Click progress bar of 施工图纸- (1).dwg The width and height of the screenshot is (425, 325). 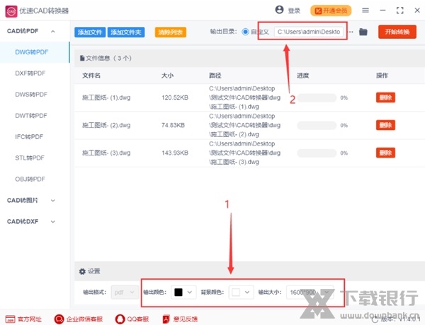click(317, 97)
